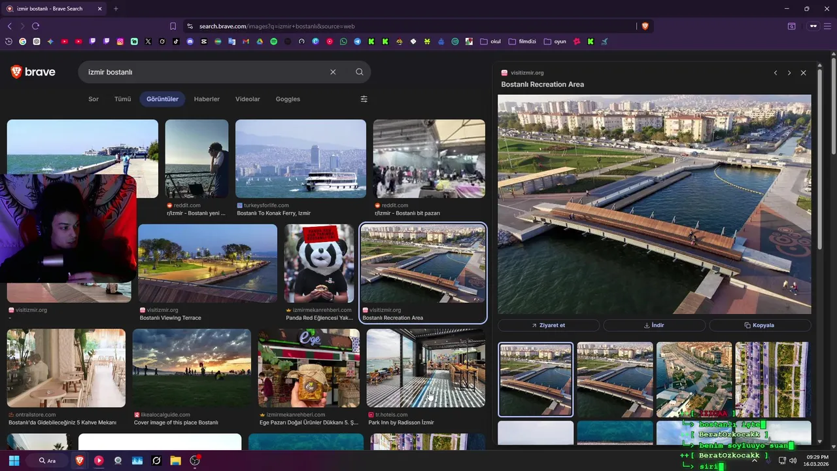Go back to the previous page
The width and height of the screenshot is (837, 471).
[x=9, y=26]
